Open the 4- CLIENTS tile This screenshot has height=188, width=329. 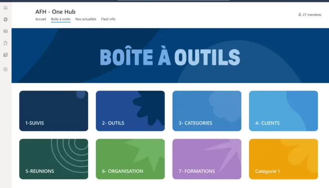pos(284,111)
